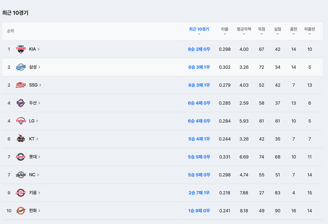Click KT's batting average 0.244

[x=225, y=139]
